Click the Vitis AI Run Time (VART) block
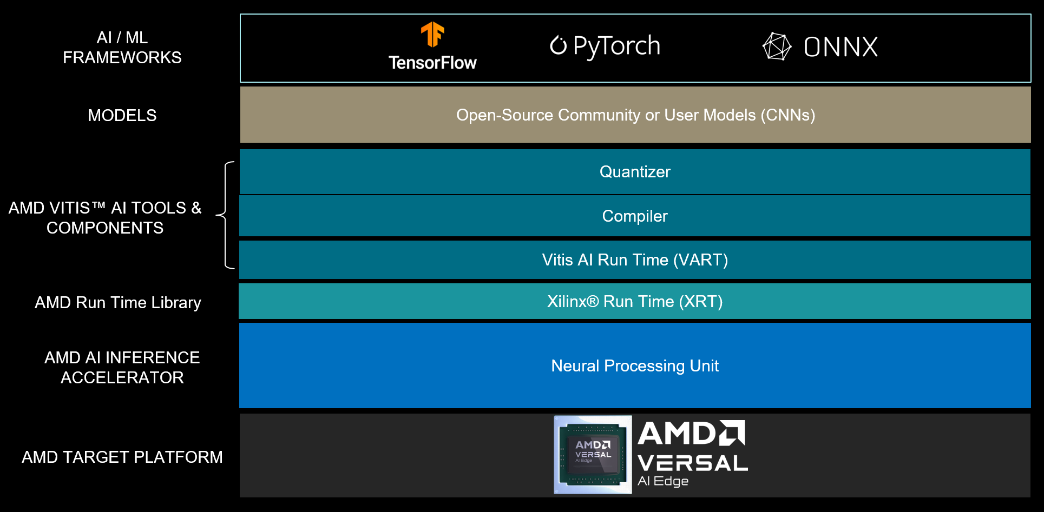This screenshot has width=1044, height=512. 635,260
